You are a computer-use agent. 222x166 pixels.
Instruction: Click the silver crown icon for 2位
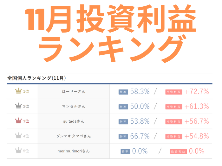pyautogui.click(x=18, y=106)
